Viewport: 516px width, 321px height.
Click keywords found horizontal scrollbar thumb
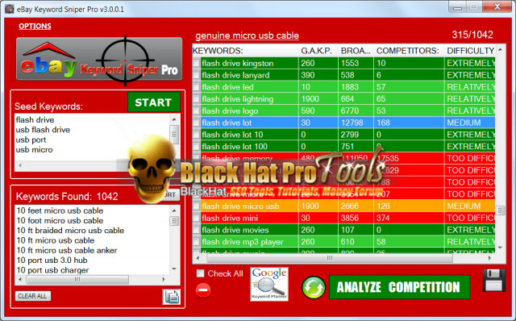tap(77, 280)
